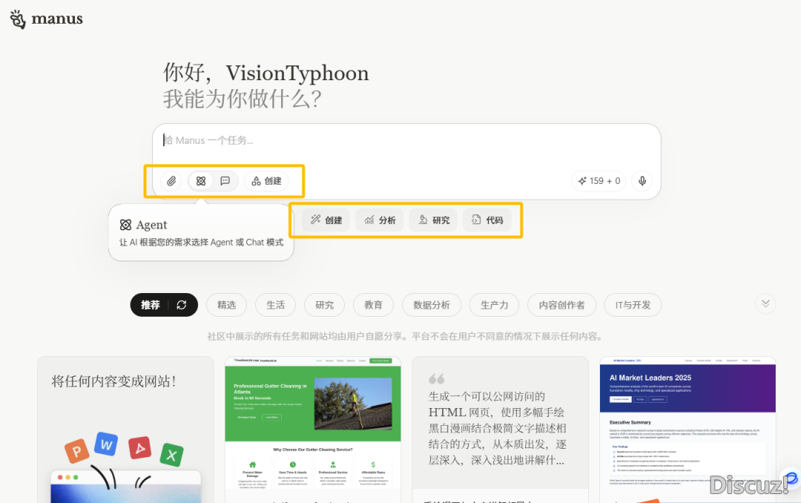Click the 我能为你做什么? heading text
Screen dimensions: 801x503
click(x=242, y=99)
